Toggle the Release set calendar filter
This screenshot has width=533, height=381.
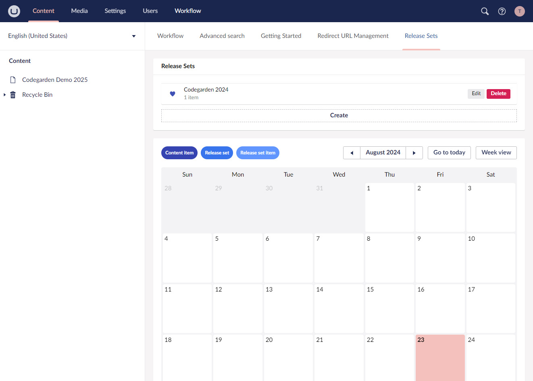coord(217,152)
